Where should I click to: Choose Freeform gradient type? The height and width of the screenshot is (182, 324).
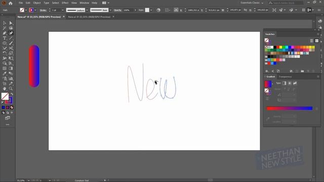coord(295,83)
